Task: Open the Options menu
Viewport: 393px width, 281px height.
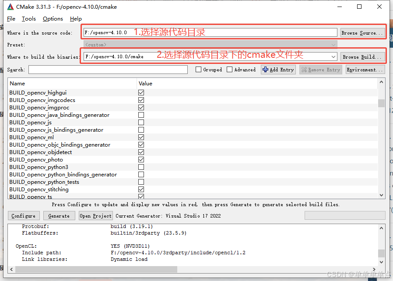Action: click(53, 19)
